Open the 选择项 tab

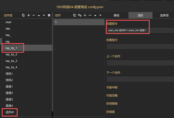[x=164, y=15]
